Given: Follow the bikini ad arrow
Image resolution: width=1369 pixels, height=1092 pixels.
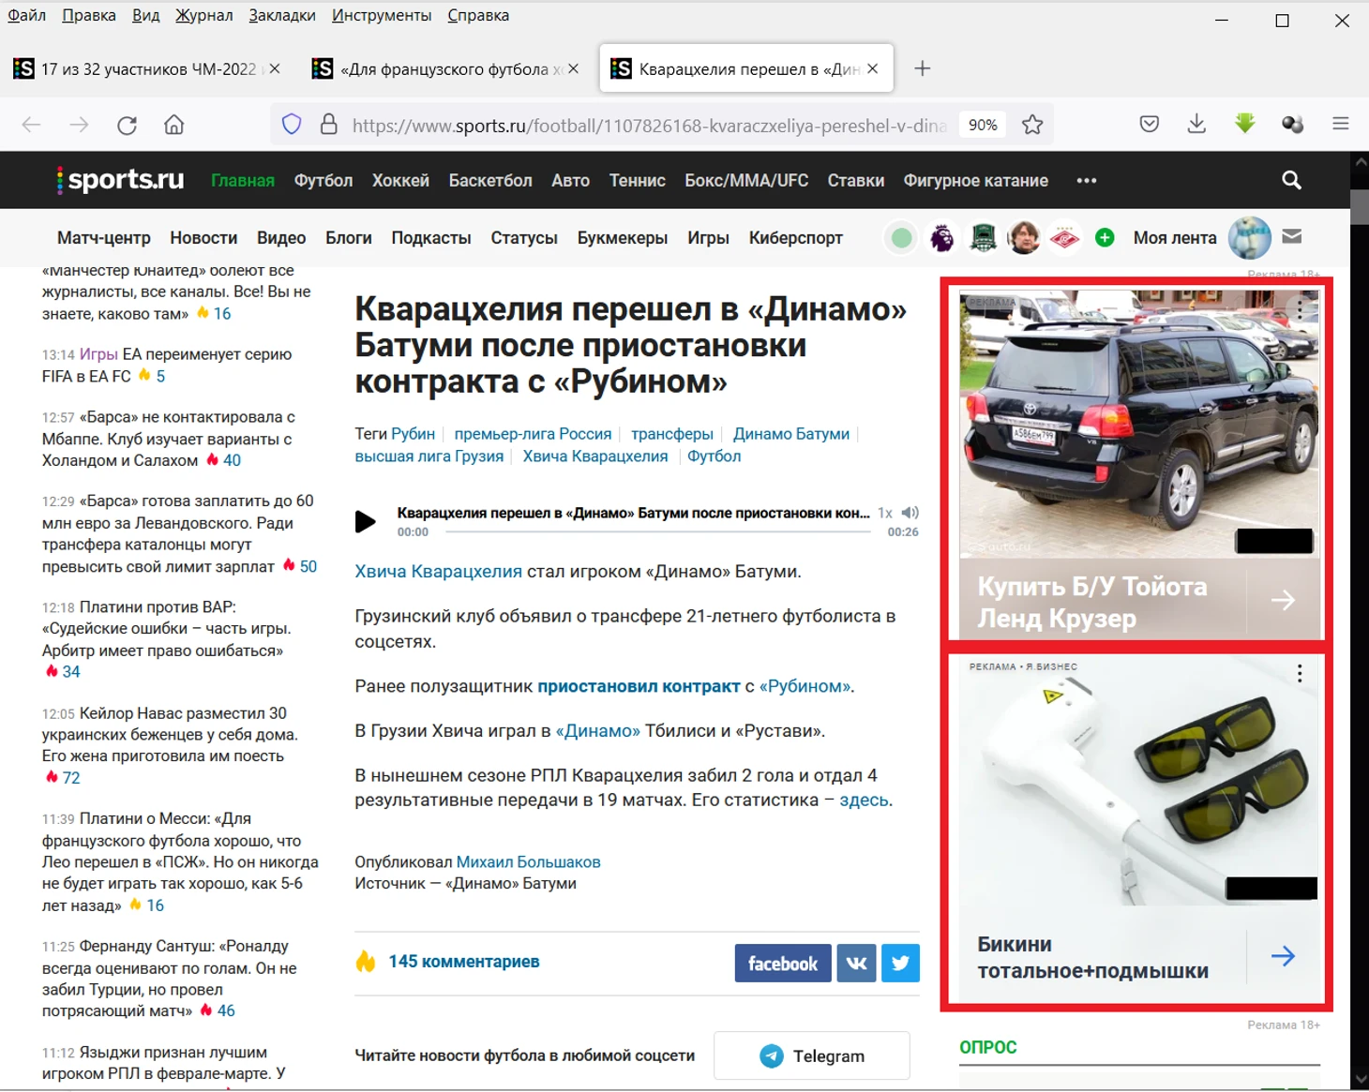Looking at the screenshot, I should point(1283,956).
